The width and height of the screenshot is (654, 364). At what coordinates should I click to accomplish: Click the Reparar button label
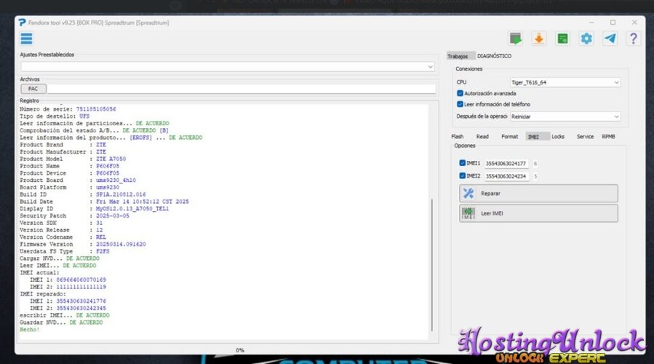490,194
